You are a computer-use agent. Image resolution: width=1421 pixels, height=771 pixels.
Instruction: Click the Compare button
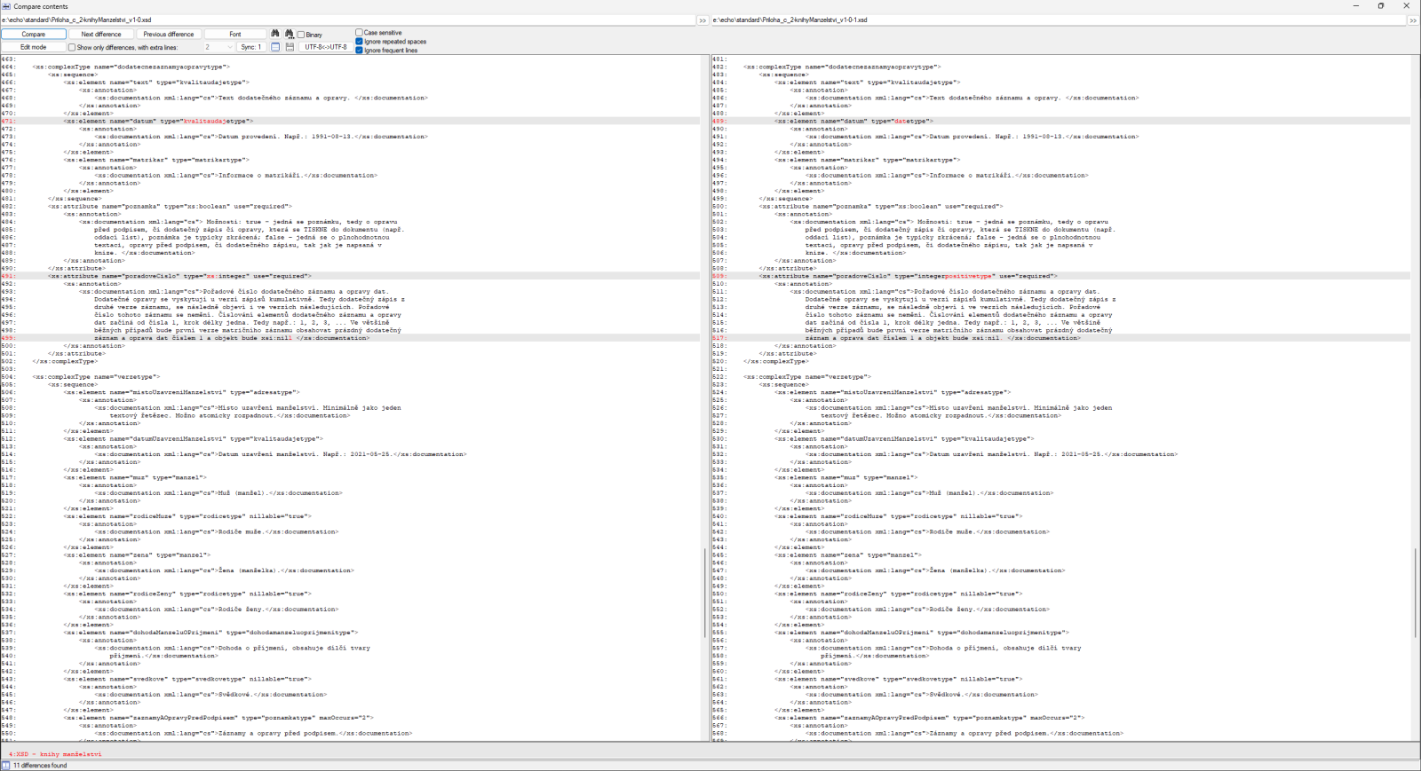tap(34, 34)
